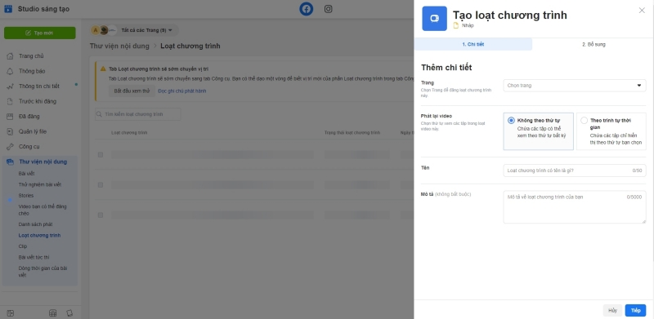
Task: Open Video bạn có thể đăng chéo
Action: pyautogui.click(x=43, y=210)
